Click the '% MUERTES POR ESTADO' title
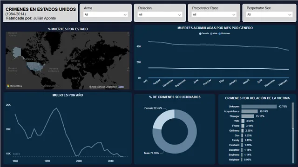Viewport: 298px width, 167px height. [68, 29]
